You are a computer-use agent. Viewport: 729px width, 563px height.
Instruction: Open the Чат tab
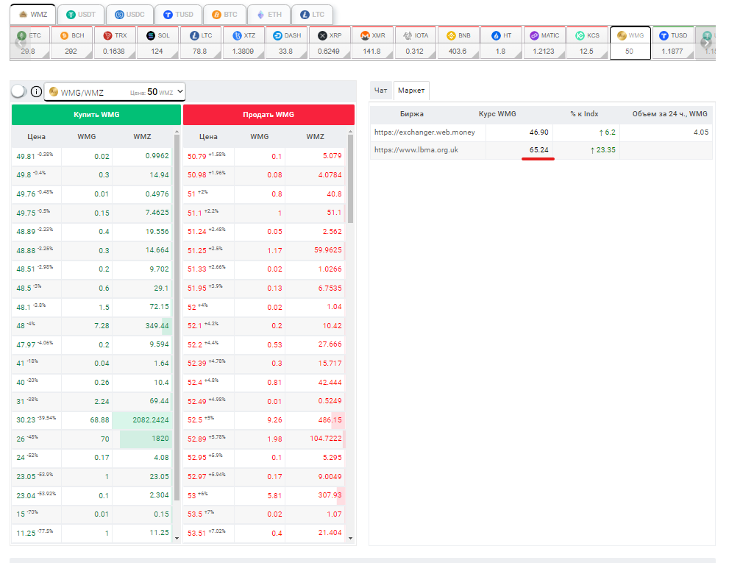pos(380,91)
